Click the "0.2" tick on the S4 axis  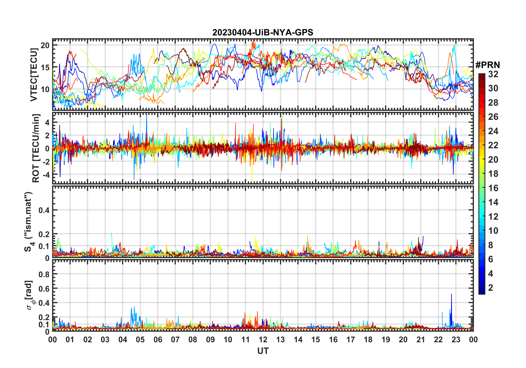(x=44, y=234)
